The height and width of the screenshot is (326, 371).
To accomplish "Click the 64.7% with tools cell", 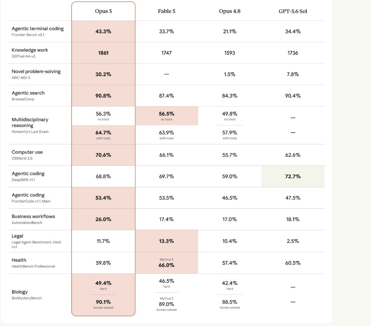I will pyautogui.click(x=103, y=135).
